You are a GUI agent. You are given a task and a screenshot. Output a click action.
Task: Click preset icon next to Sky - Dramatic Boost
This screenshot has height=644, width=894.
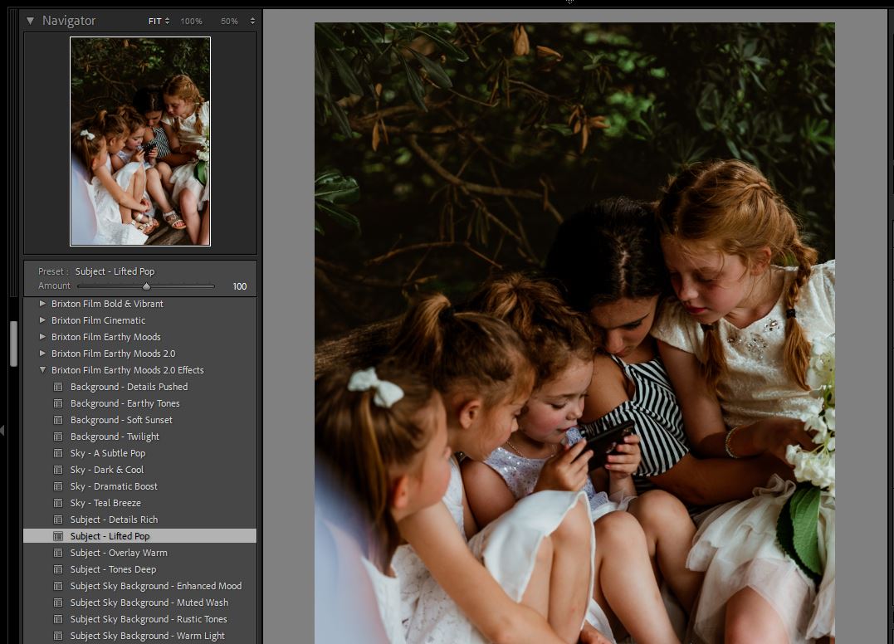point(58,486)
